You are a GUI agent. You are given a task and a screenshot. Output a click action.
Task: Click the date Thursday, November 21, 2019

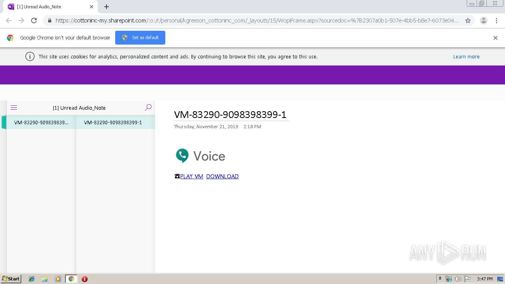(206, 127)
